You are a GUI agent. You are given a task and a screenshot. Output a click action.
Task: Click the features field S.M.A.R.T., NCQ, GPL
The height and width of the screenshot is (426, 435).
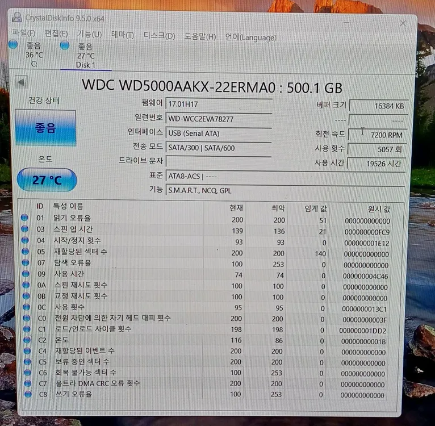pos(285,190)
